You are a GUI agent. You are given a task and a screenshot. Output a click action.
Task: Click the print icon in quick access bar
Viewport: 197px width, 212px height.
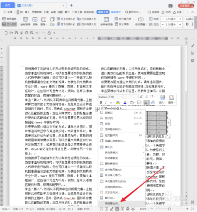[27, 33]
